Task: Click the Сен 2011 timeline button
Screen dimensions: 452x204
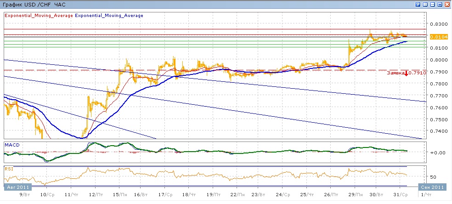Action: pos(431,187)
